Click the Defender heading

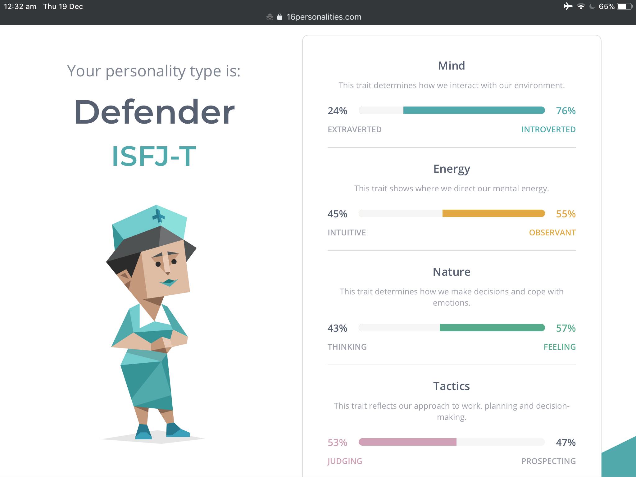(x=154, y=112)
